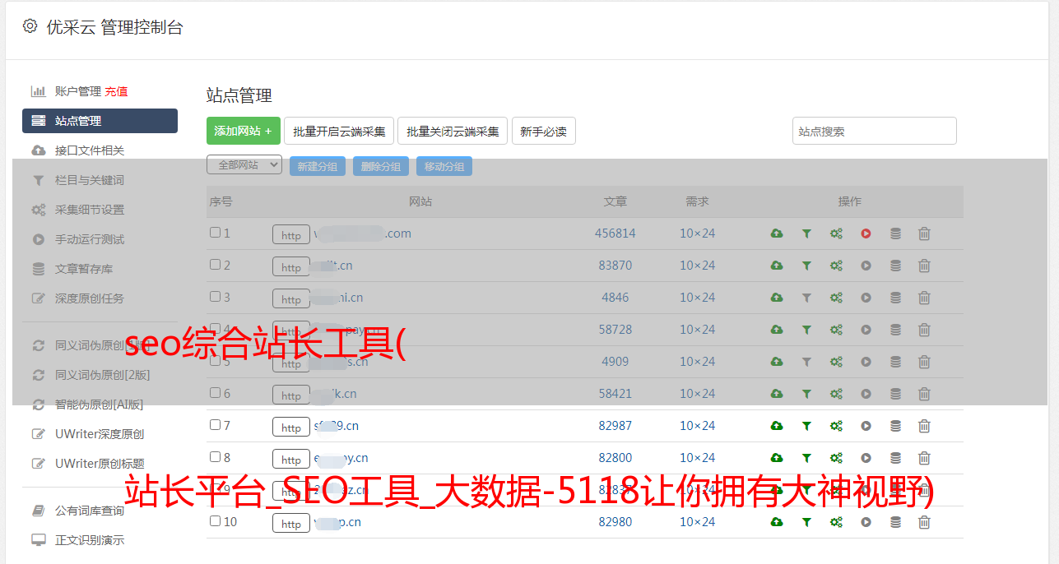Viewport: 1059px width, 564px height.
Task: Click cloud upload icon in row 10
Action: click(x=777, y=522)
